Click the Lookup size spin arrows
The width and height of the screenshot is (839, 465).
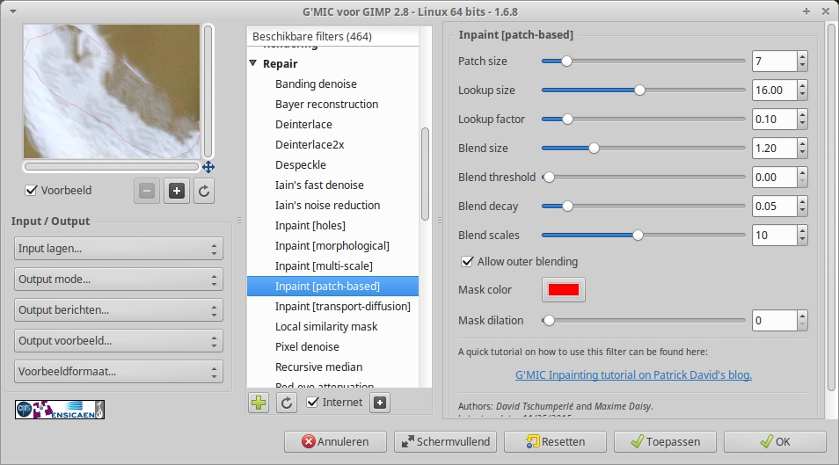[x=801, y=90]
